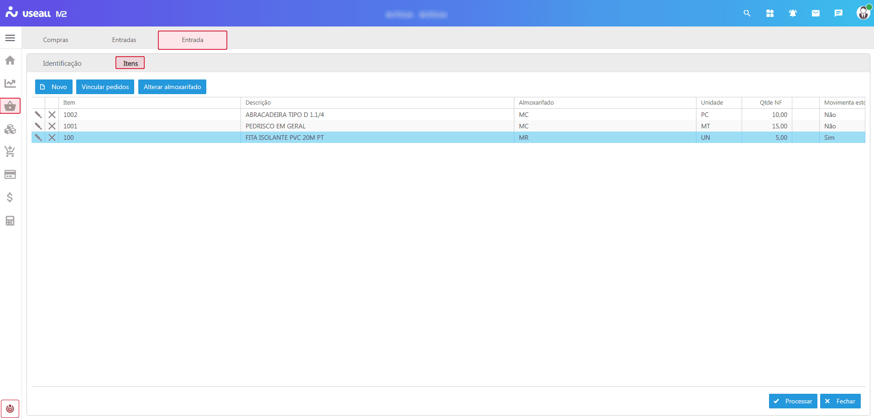
Task: Open the calculator sidebar icon
Action: click(x=10, y=221)
